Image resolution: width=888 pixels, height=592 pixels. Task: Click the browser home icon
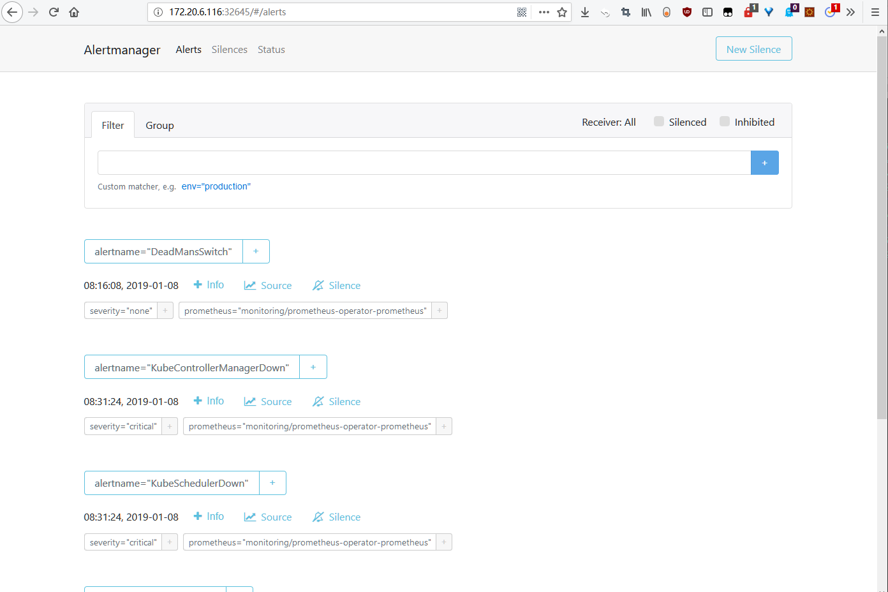[73, 11]
